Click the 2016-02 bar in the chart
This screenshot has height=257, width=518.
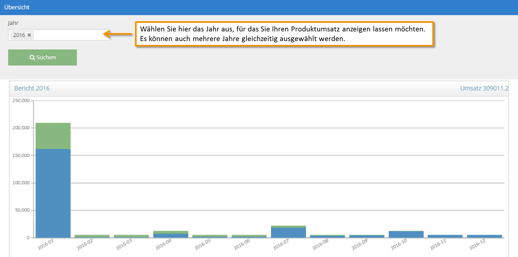click(x=92, y=236)
